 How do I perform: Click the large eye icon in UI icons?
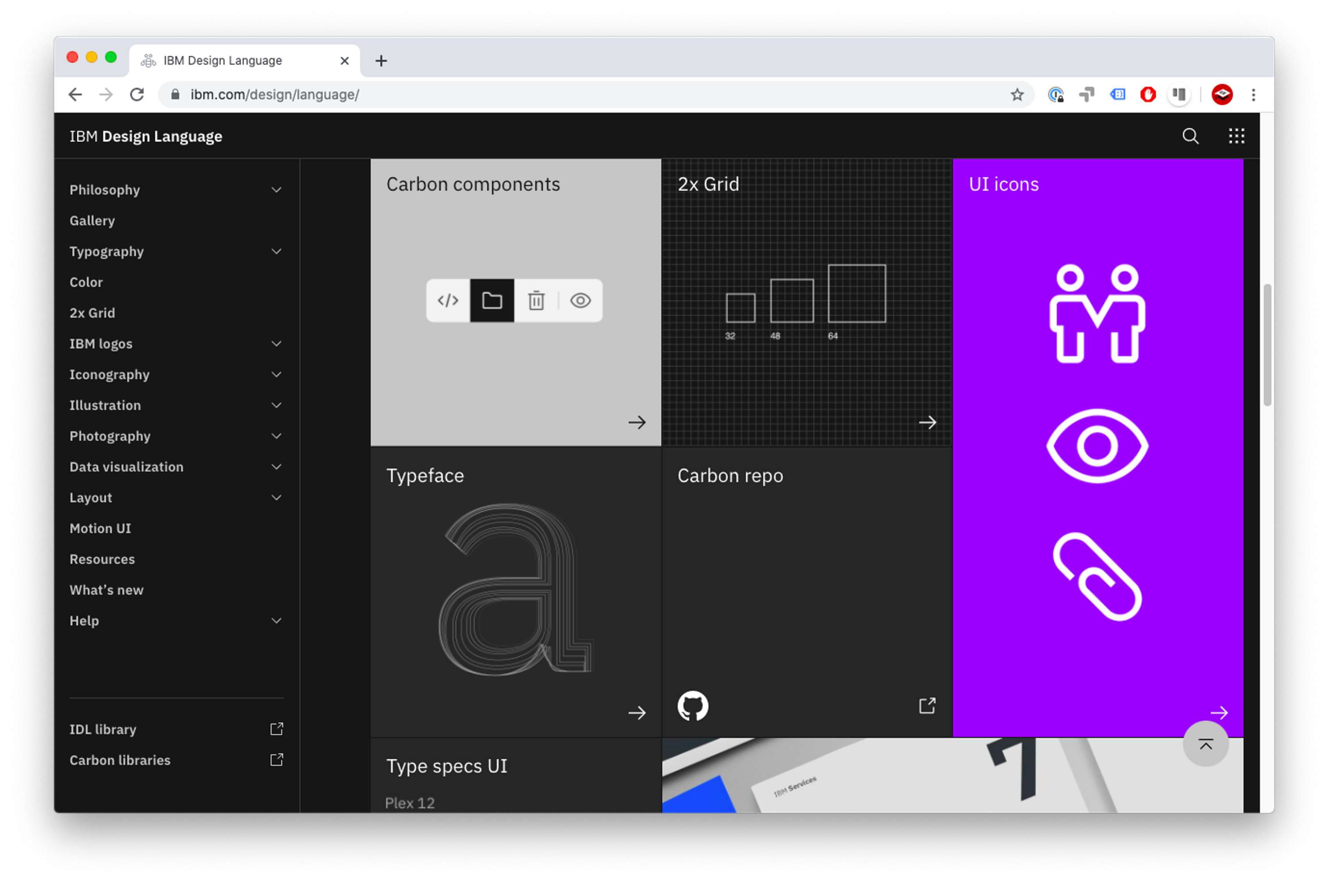click(1097, 446)
